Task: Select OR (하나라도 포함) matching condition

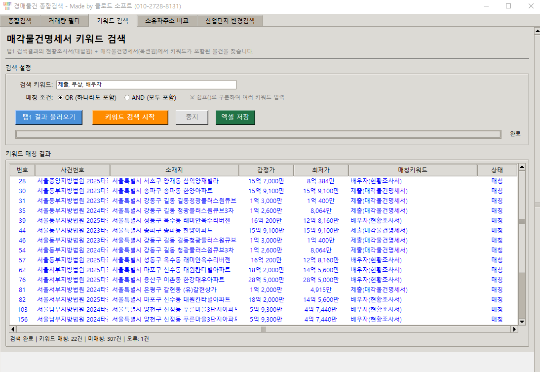Action: coord(61,98)
